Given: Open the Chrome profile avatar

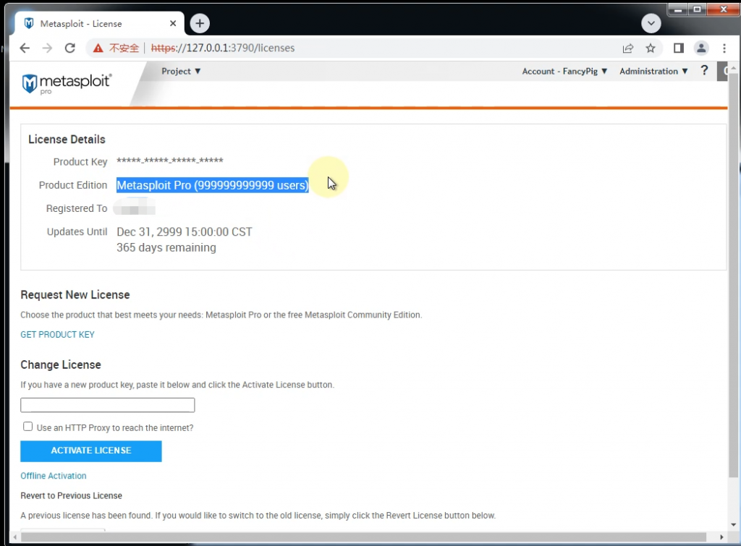Looking at the screenshot, I should 701,48.
